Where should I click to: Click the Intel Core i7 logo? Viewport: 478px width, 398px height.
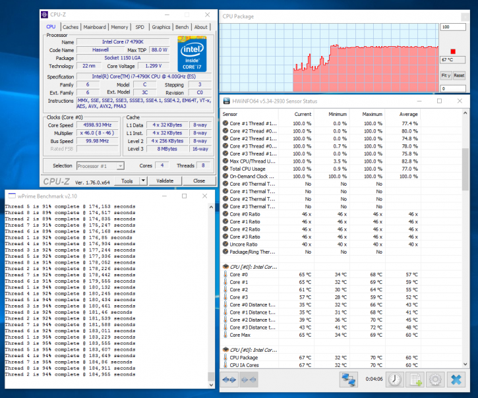192,54
